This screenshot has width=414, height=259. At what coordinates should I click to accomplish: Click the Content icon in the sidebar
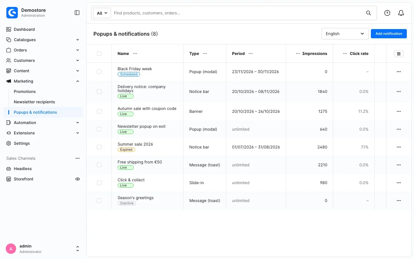click(9, 71)
